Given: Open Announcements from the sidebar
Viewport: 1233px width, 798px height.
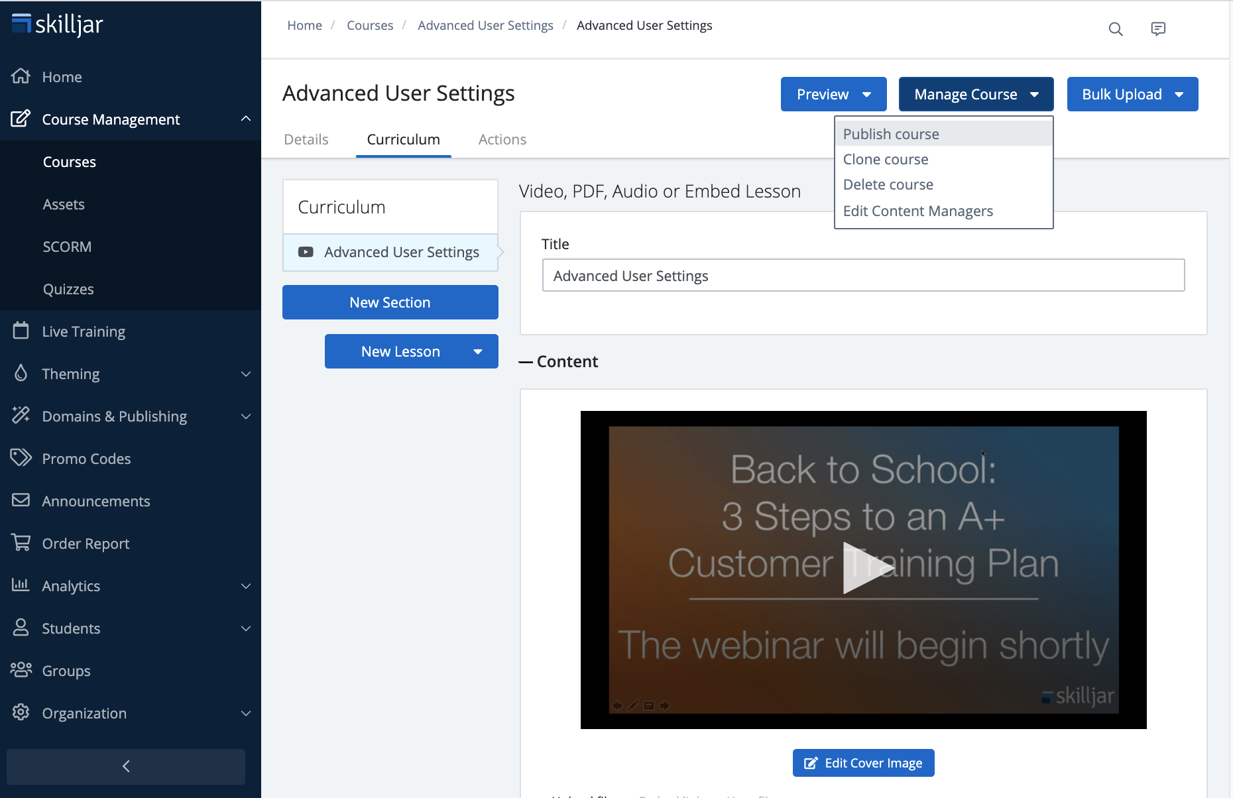Looking at the screenshot, I should 95,501.
